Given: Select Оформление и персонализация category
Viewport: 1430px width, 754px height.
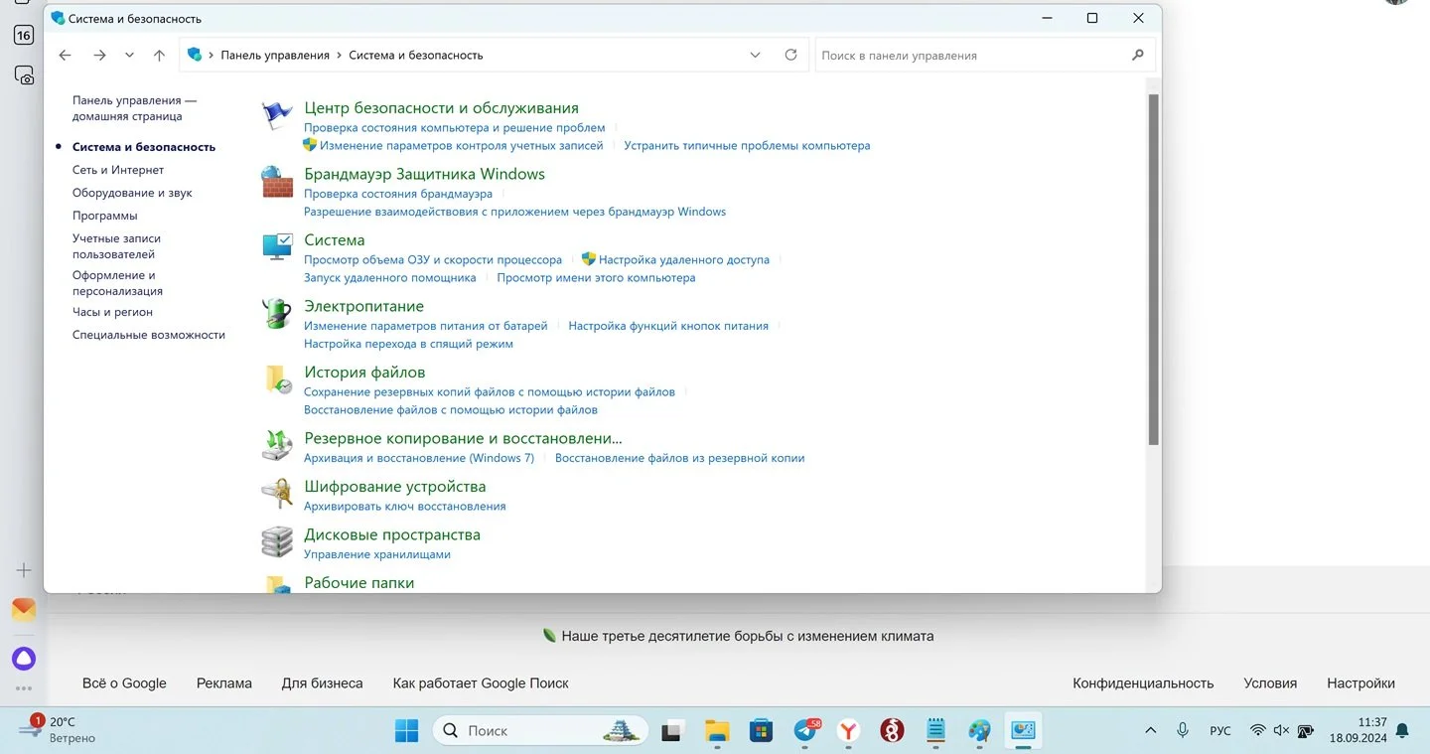Looking at the screenshot, I should click(x=117, y=283).
